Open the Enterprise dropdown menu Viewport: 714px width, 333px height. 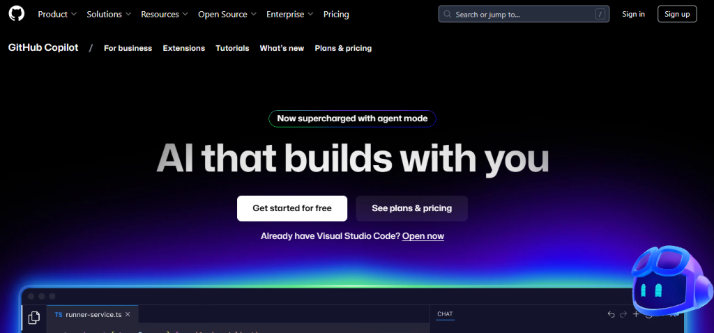tap(289, 14)
